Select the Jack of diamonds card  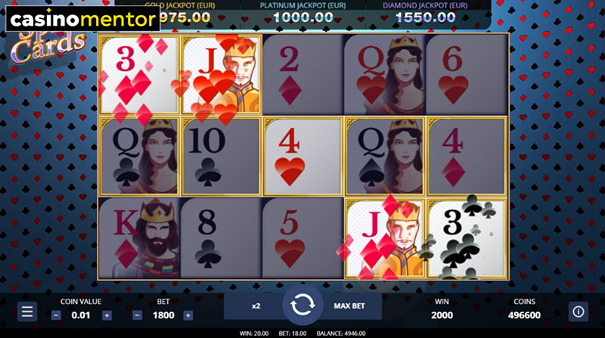[385, 238]
